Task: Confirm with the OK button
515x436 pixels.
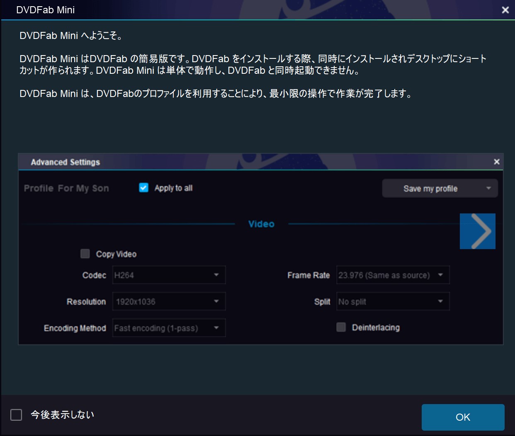Action: pos(463,417)
